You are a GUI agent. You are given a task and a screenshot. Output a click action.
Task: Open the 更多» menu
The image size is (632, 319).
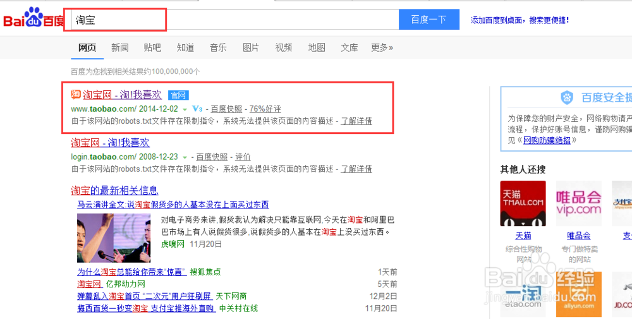(x=382, y=47)
